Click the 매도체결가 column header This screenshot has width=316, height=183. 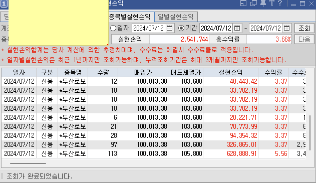pos(186,72)
